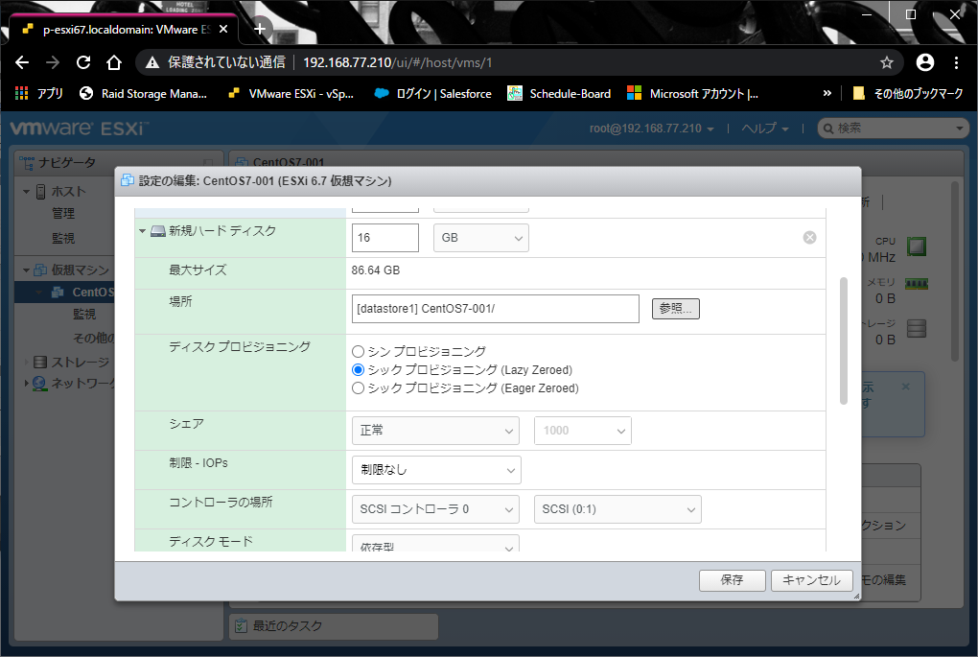The width and height of the screenshot is (978, 657).
Task: Open the 制限なし IOPs limit dropdown
Action: tap(436, 470)
